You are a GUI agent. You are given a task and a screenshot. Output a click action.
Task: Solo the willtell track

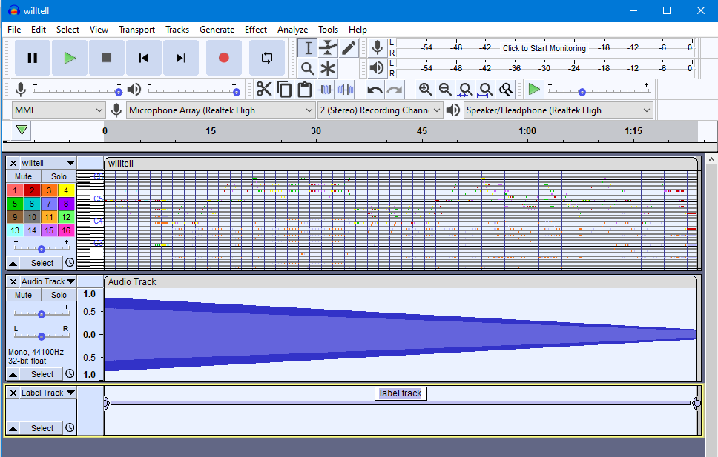click(x=59, y=176)
